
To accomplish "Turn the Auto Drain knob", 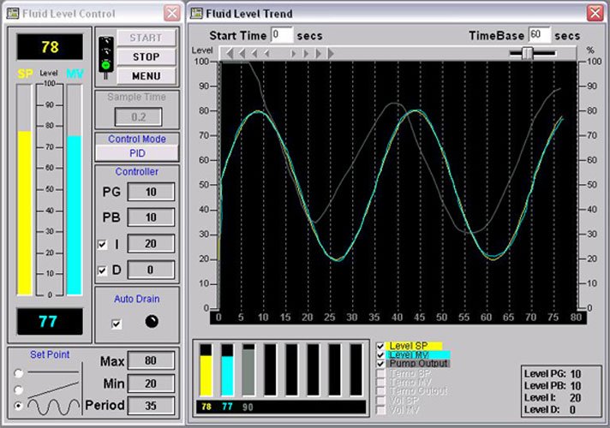I will point(152,322).
